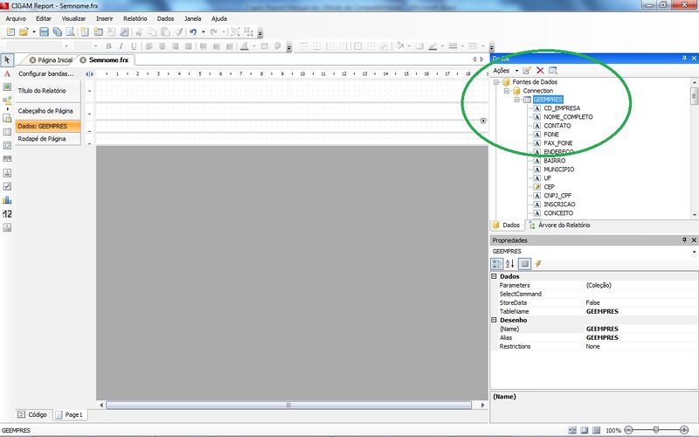
Task: Select the Cabeçalho de Página band
Action: pyautogui.click(x=48, y=111)
